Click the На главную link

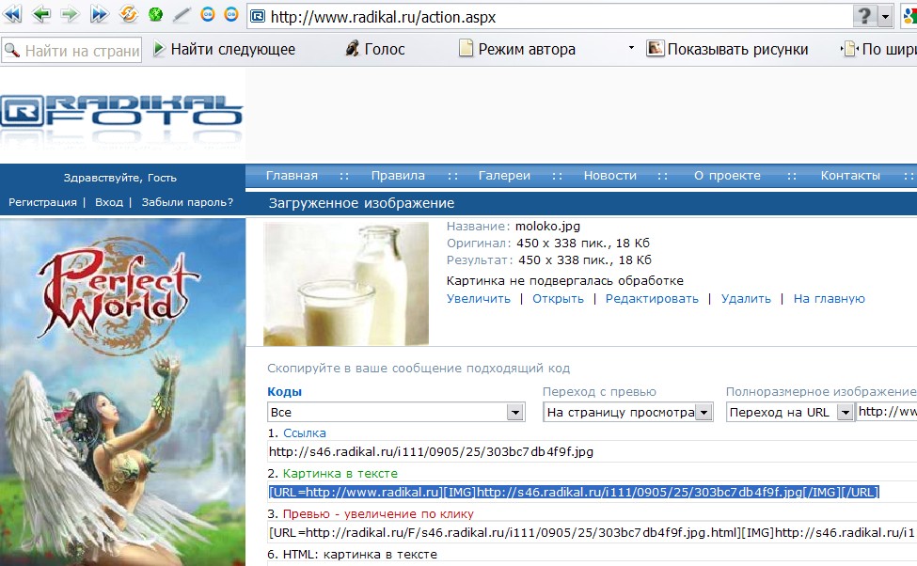830,299
